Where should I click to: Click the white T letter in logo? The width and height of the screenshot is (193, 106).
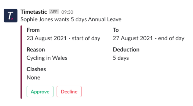point(10,16)
